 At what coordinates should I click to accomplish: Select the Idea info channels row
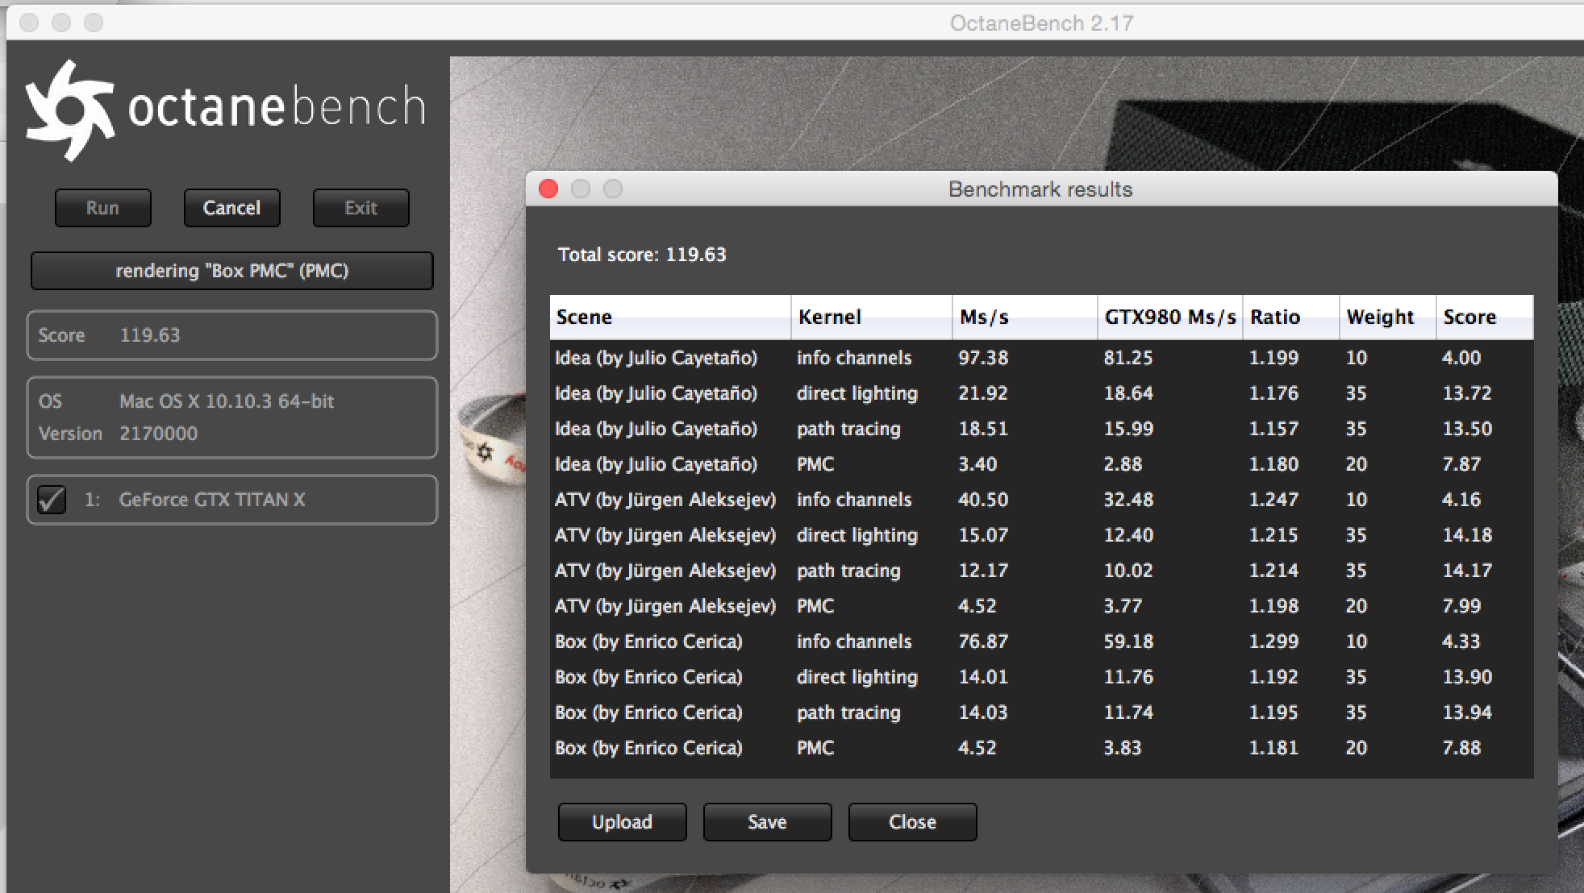point(1041,358)
